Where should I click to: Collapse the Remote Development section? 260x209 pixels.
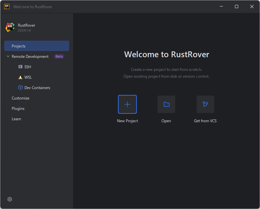coord(8,56)
